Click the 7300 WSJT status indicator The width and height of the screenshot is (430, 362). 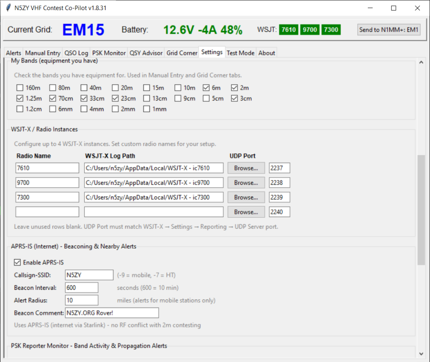(331, 29)
